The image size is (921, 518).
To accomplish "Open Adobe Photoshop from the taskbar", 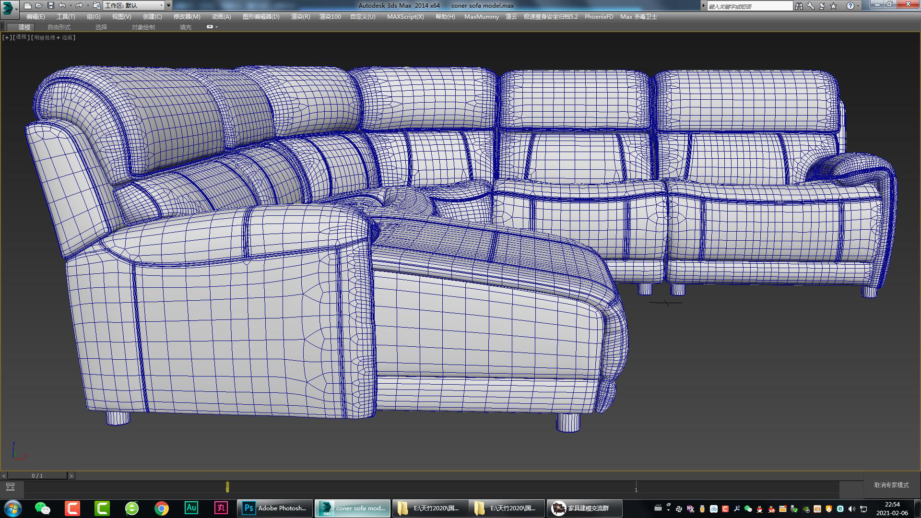I will pyautogui.click(x=273, y=508).
